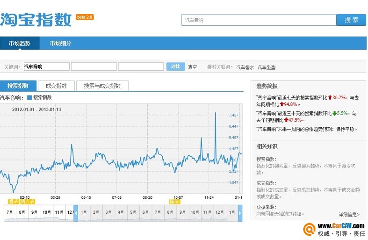Click 7月 2011 in the timeline strip
Viewport: 368px width, 240px height.
click(10, 212)
